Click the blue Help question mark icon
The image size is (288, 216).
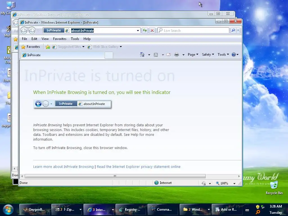pos(234,55)
